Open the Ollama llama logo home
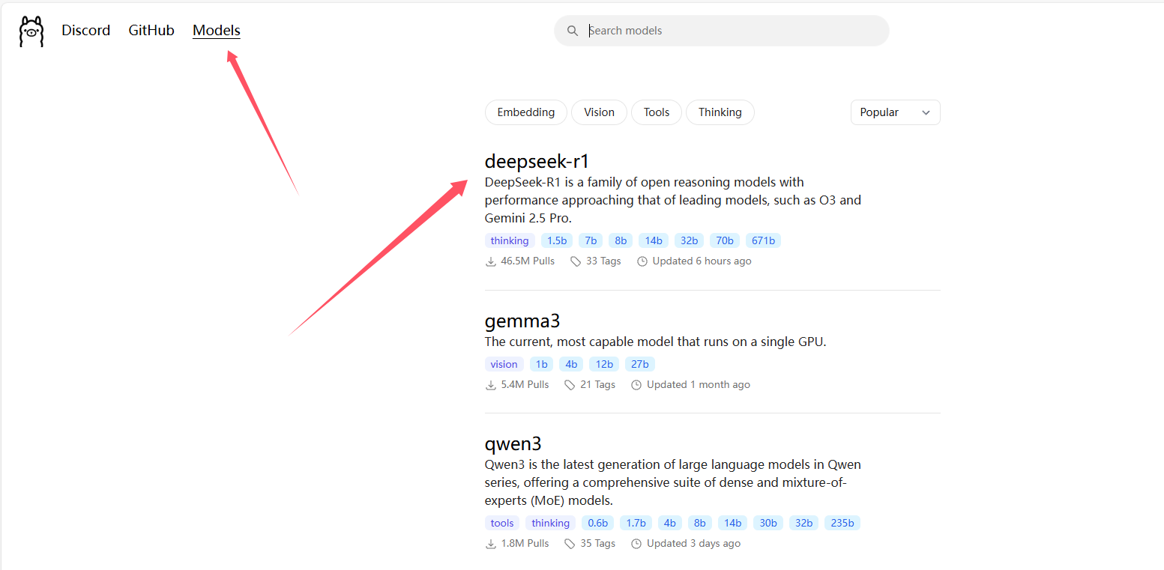The image size is (1164, 570). tap(31, 31)
